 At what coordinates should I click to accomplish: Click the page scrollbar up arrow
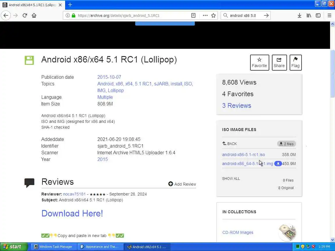pos(332,24)
